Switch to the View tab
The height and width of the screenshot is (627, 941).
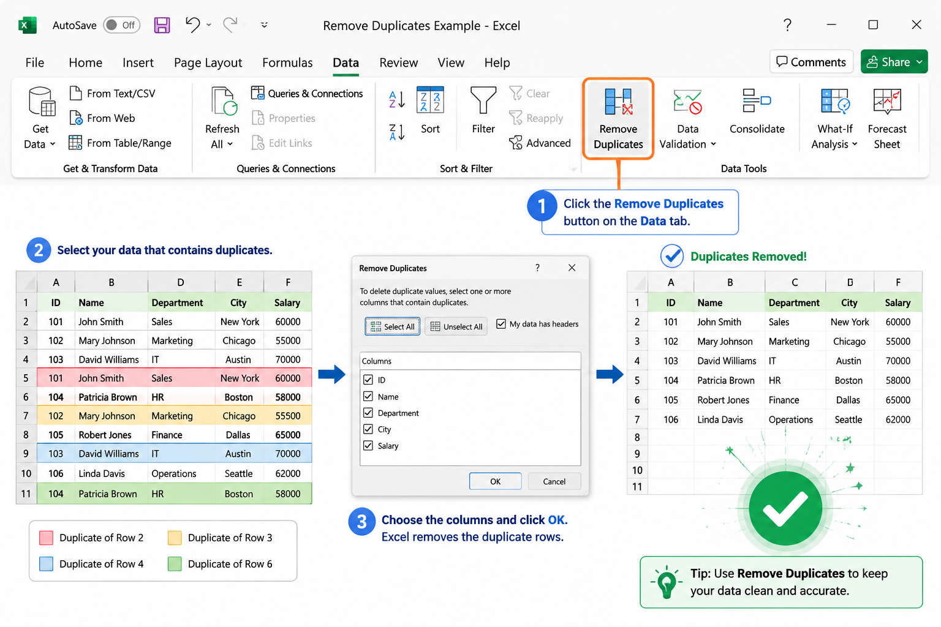pos(451,62)
